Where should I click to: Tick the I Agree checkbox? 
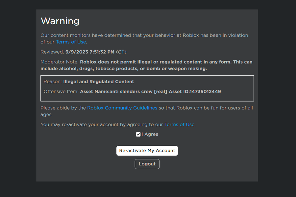138,135
